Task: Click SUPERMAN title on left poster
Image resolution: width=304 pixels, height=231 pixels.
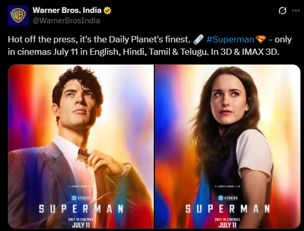Action: [81, 209]
